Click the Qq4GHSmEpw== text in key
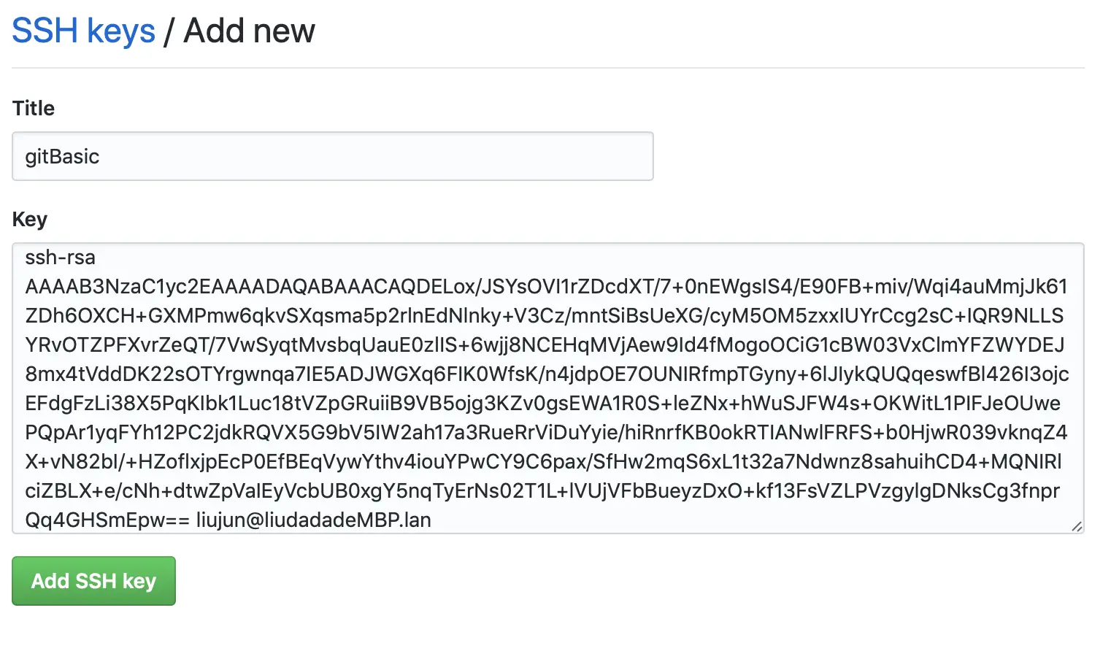 [x=107, y=520]
